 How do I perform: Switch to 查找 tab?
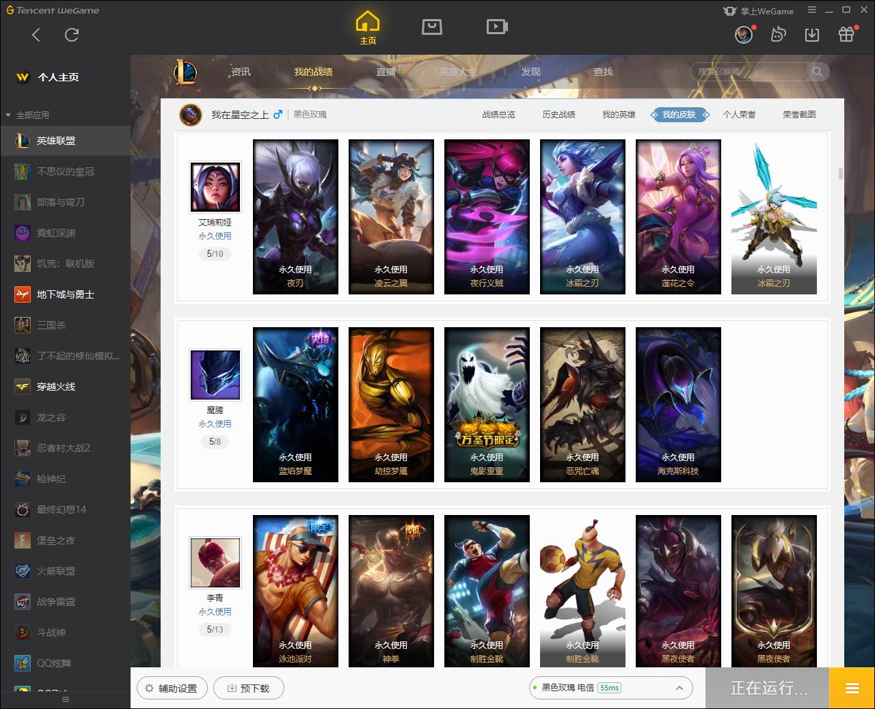click(x=603, y=72)
